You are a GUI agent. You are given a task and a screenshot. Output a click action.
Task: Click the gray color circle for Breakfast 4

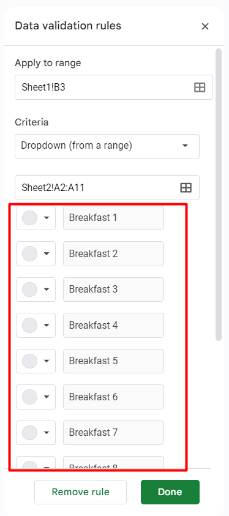pyautogui.click(x=29, y=325)
